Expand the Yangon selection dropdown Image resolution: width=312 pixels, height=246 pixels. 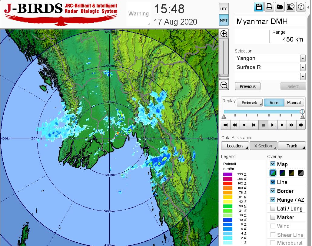(x=303, y=58)
